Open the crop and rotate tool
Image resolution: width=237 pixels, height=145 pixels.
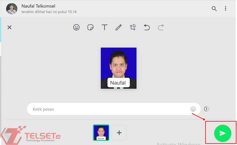click(x=133, y=28)
